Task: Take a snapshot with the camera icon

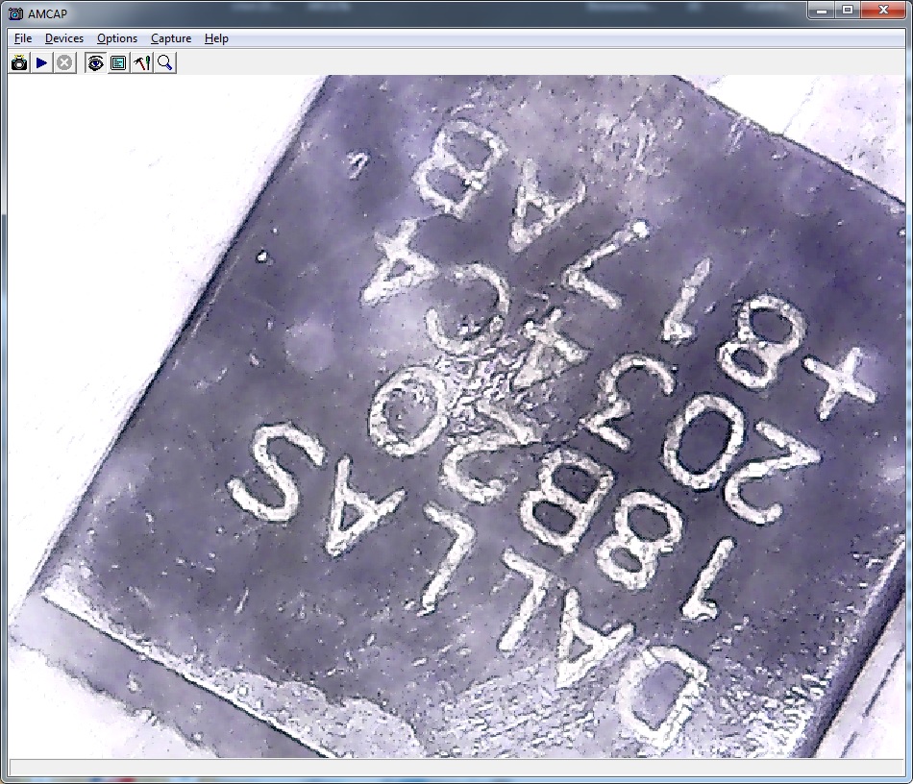Action: click(x=19, y=62)
